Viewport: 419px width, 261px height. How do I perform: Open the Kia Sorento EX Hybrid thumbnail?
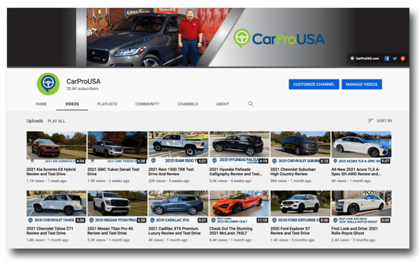point(57,148)
